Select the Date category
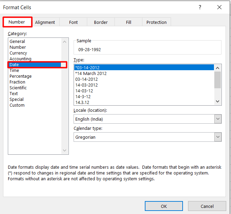 (x=35, y=64)
